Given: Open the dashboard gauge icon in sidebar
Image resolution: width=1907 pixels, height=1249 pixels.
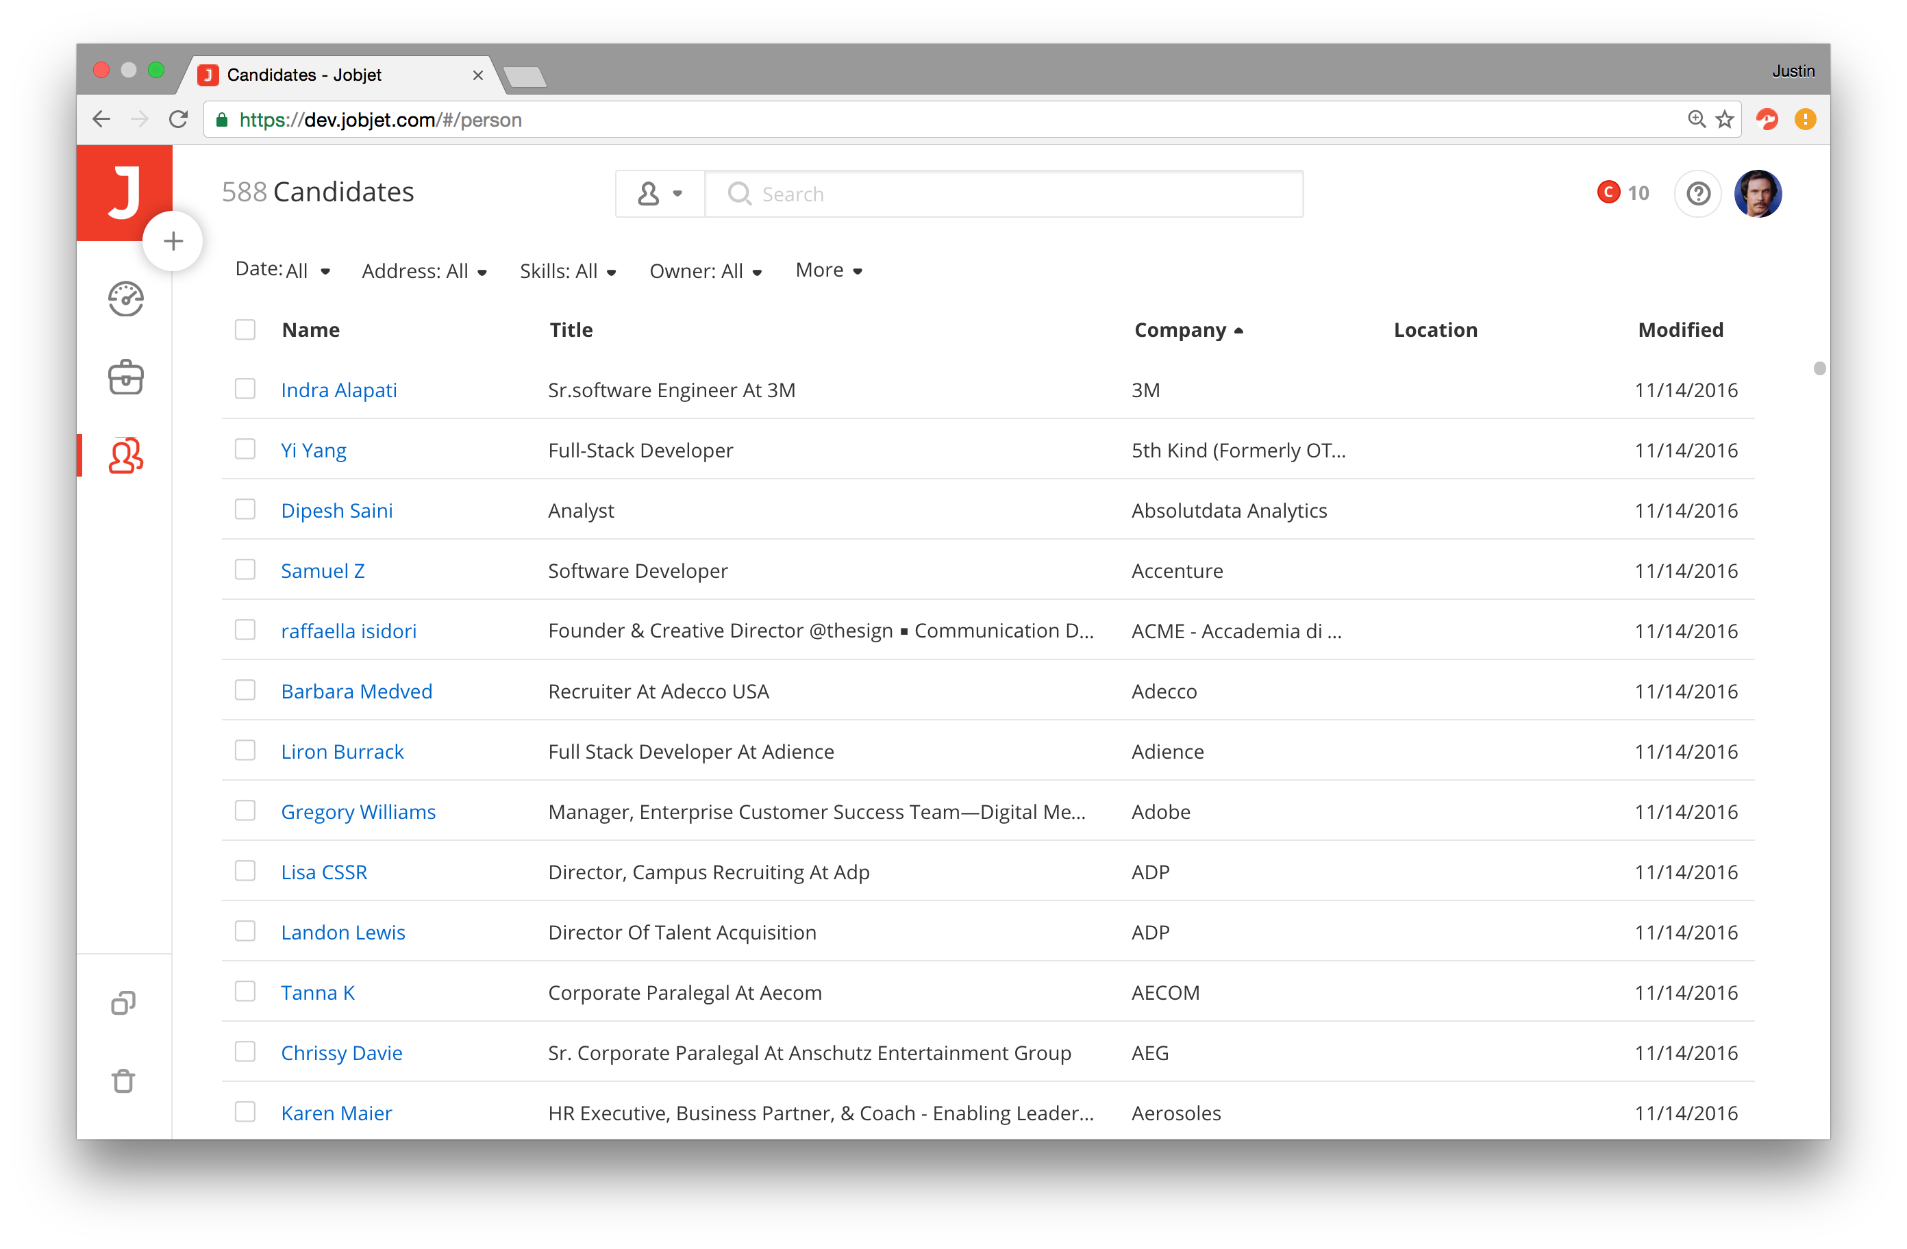Looking at the screenshot, I should pos(126,300).
